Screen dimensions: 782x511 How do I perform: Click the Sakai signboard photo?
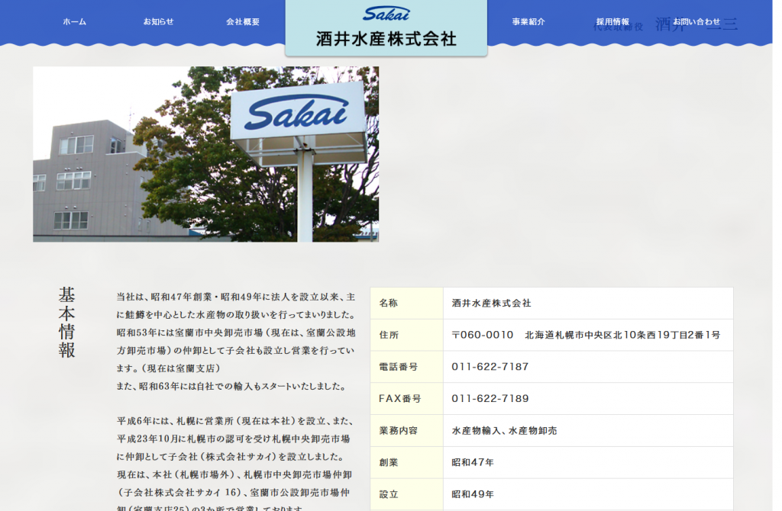(x=206, y=154)
